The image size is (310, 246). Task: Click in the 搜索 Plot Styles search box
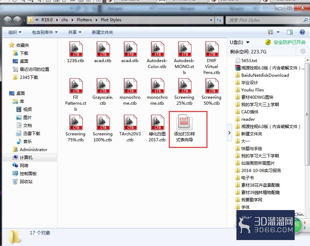click(x=265, y=20)
